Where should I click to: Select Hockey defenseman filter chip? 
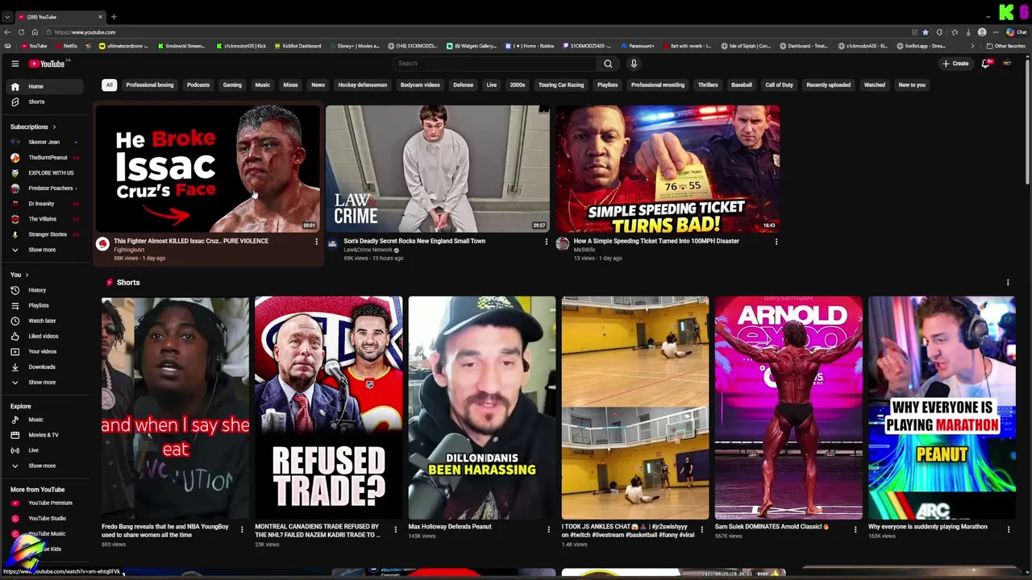tap(363, 85)
